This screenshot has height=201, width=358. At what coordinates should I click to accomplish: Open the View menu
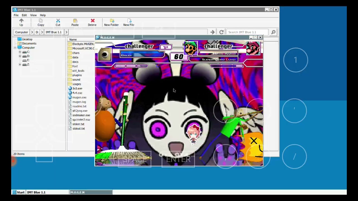[33, 15]
